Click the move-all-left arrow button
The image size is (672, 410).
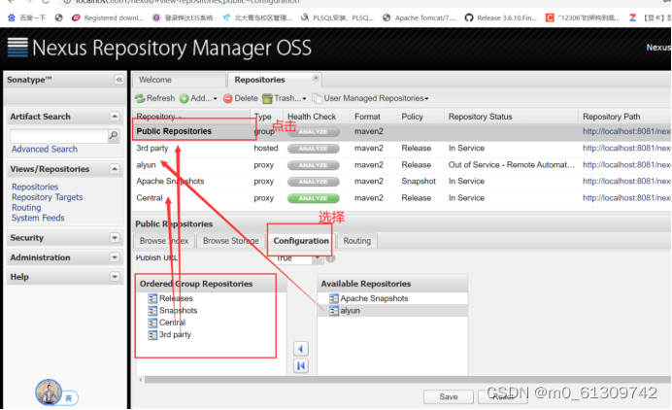[x=301, y=366]
